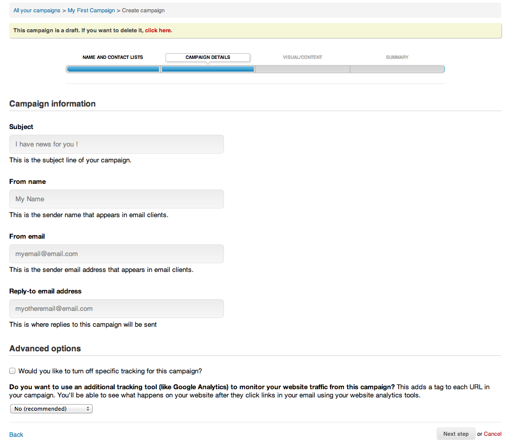The width and height of the screenshot is (510, 443).
Task: Navigate to All your campaigns breadcrumb
Action: (x=36, y=10)
